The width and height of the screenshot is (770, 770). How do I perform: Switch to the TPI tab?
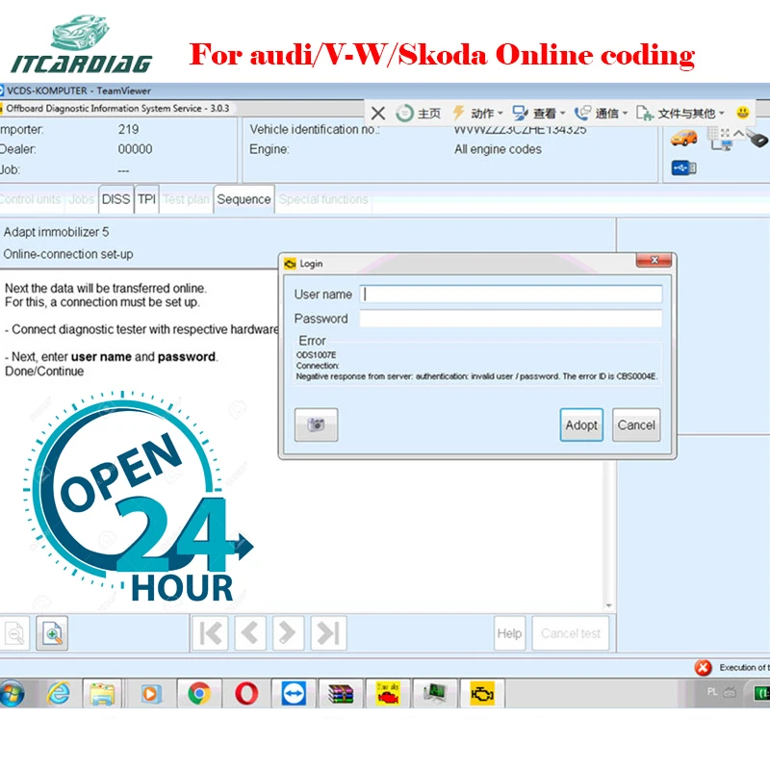tap(146, 199)
